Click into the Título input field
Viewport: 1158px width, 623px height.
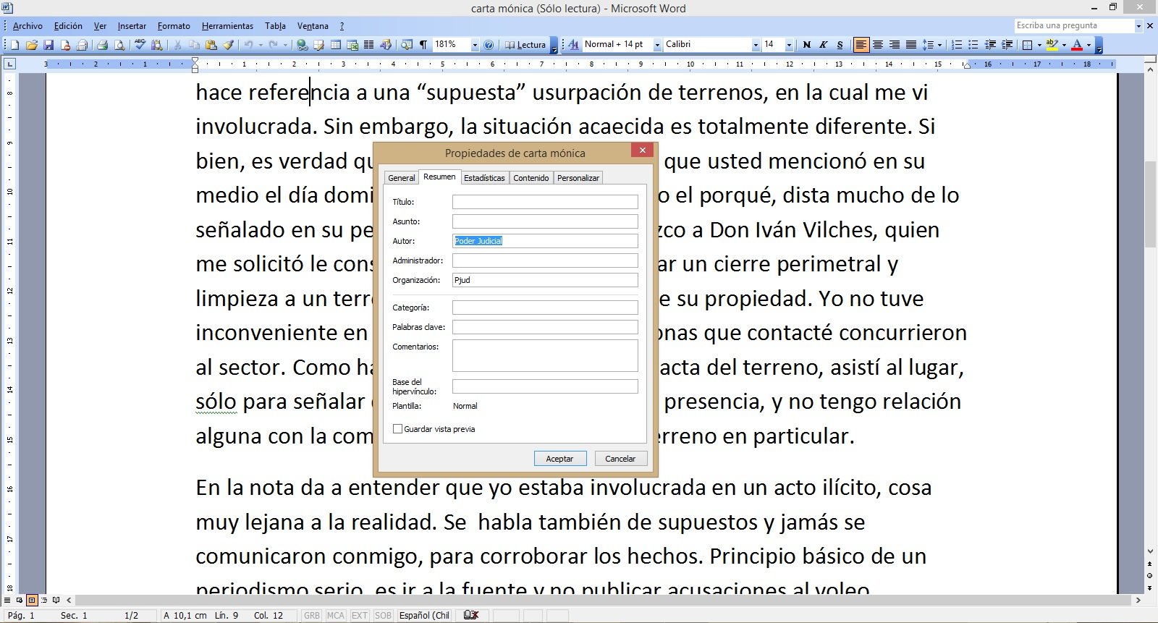click(545, 202)
